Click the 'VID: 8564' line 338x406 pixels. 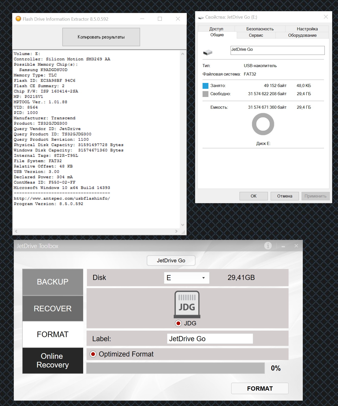[26, 107]
